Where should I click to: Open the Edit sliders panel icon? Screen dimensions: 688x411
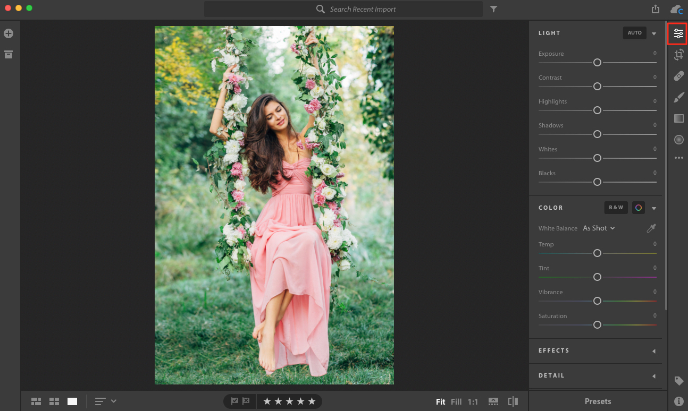click(678, 33)
